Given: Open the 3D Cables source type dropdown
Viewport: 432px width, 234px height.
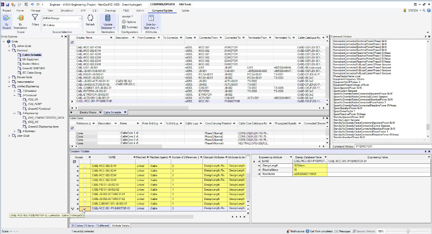Looking at the screenshot, I should coord(80,25).
